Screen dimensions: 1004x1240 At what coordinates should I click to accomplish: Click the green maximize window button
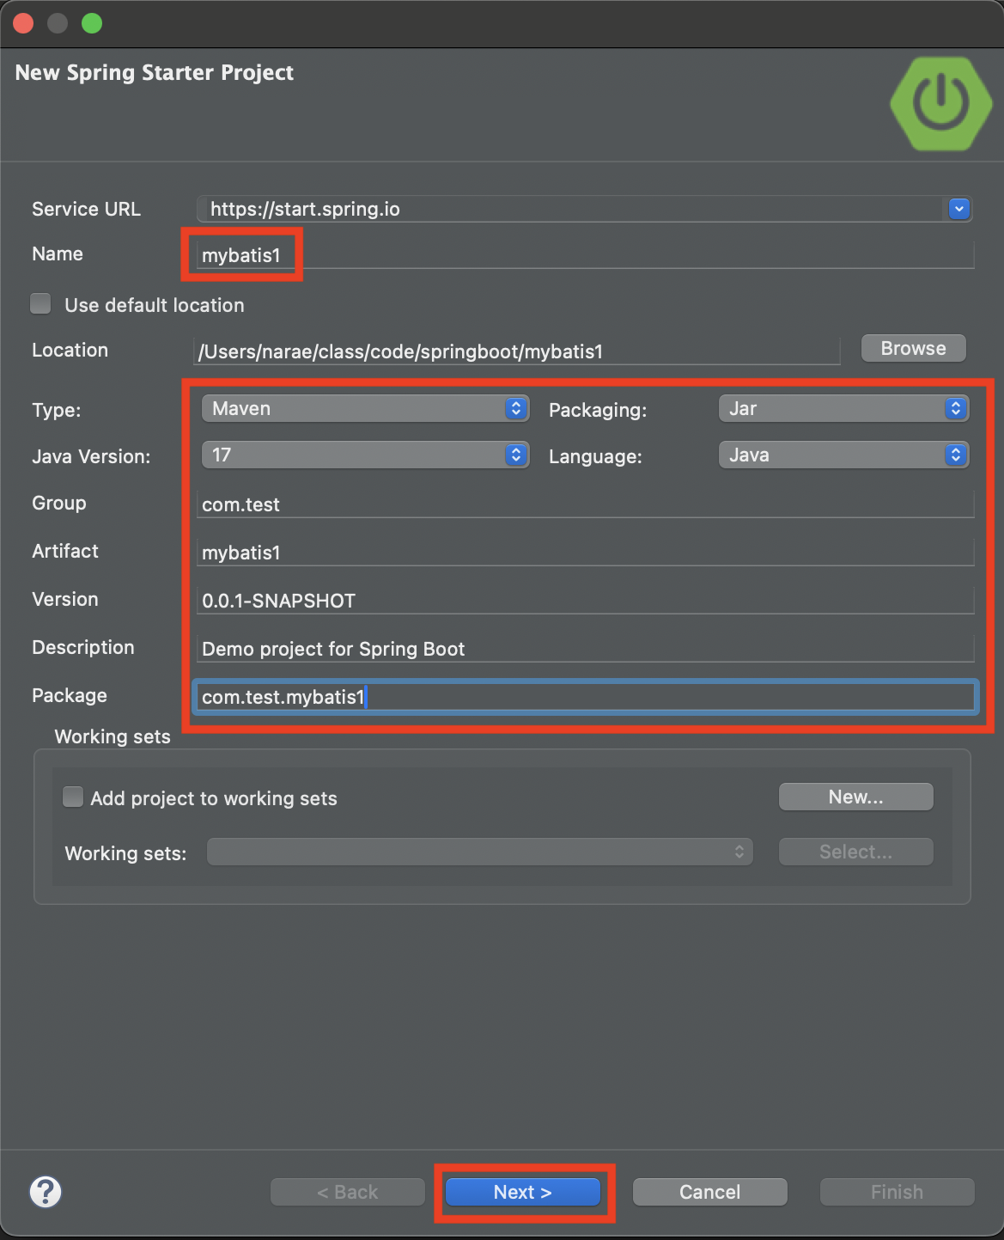92,23
